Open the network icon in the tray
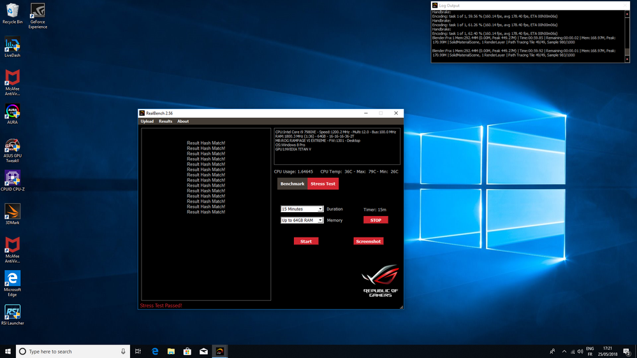The width and height of the screenshot is (637, 358). 573,352
